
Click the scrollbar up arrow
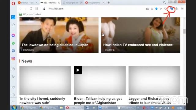184,19
